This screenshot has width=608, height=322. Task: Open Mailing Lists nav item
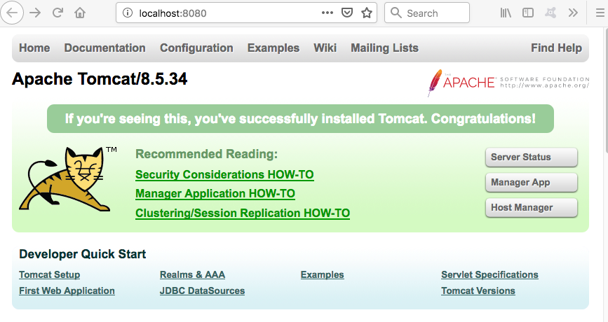coord(385,48)
